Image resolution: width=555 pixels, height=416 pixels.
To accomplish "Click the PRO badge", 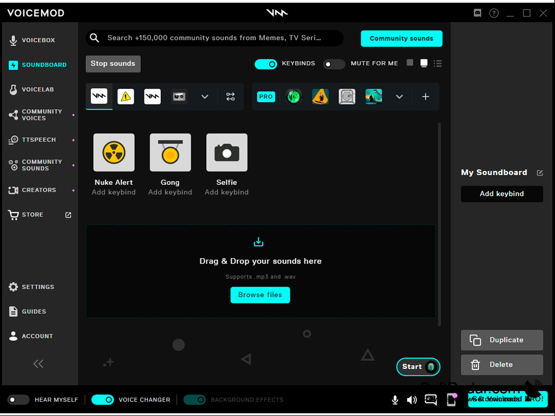I will pyautogui.click(x=266, y=97).
